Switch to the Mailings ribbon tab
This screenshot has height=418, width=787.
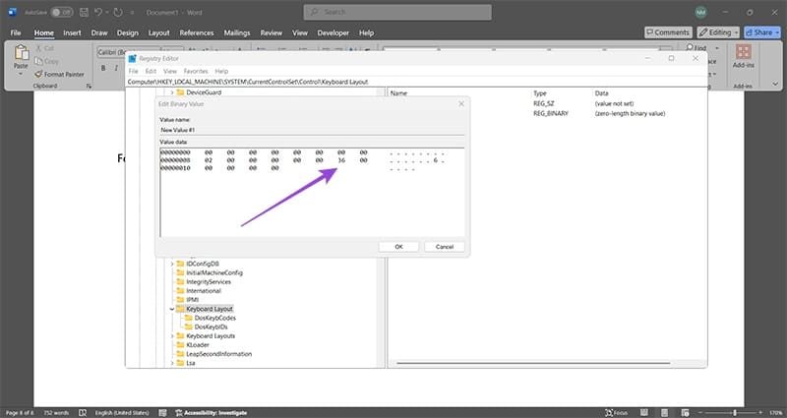237,32
